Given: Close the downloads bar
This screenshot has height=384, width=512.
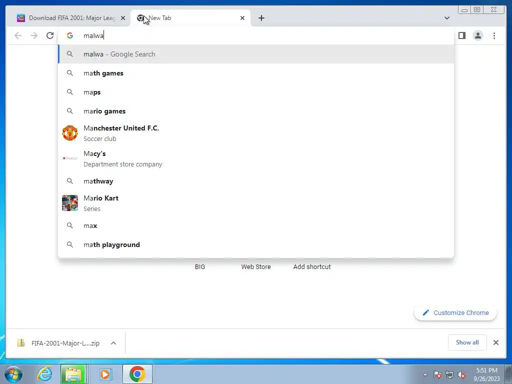Looking at the screenshot, I should (495, 342).
